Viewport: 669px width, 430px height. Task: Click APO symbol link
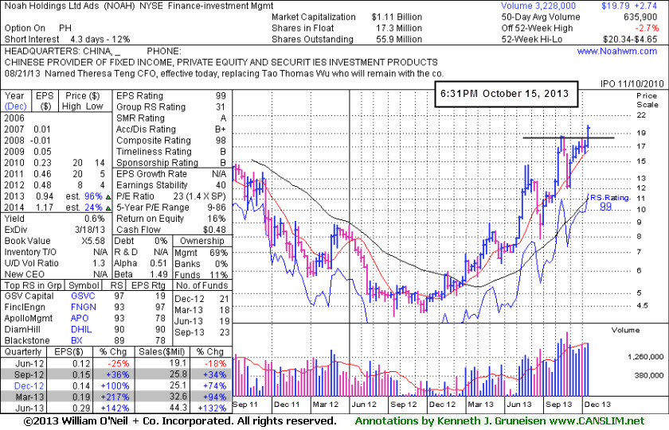tap(80, 318)
